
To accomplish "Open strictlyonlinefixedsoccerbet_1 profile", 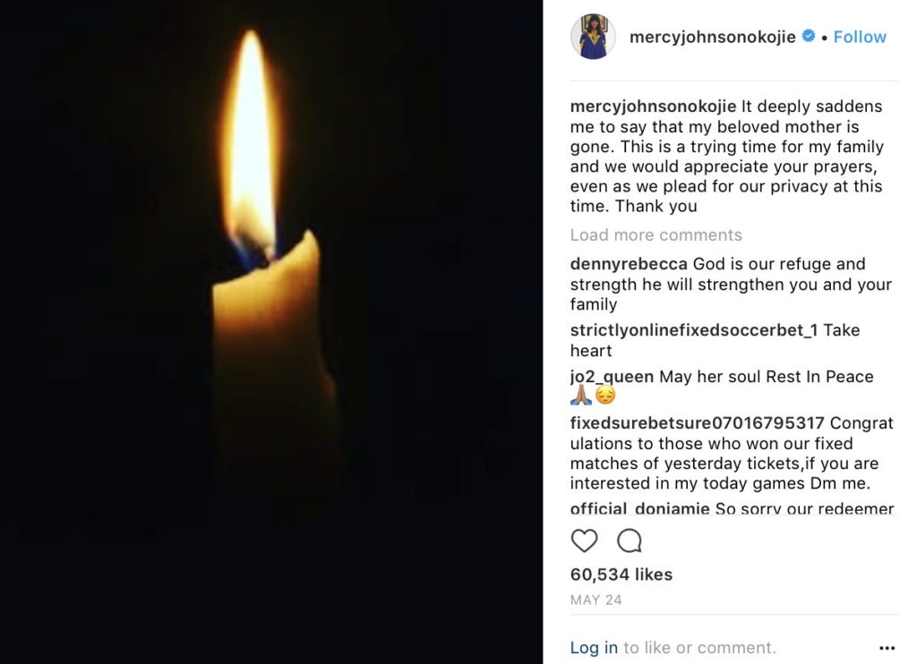I will click(694, 330).
